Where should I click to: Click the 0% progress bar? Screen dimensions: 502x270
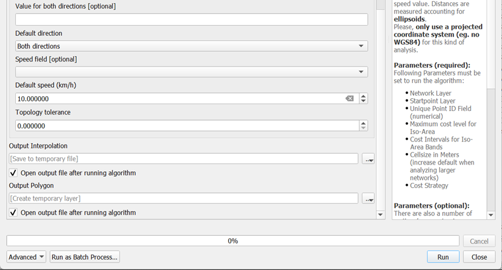232,241
